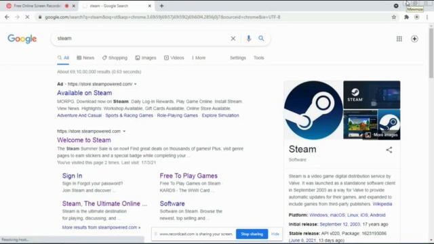Open the Google apps grid

point(399,39)
